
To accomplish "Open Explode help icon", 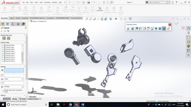I will pyautogui.click(x=26, y=28).
